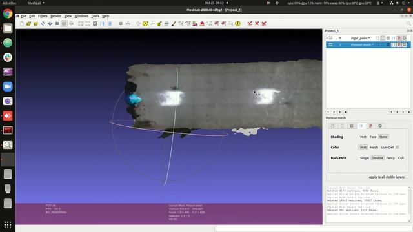The image size is (413, 232).
Task: Hide the Poisson mesh layer eye icon
Action: coord(330,45)
